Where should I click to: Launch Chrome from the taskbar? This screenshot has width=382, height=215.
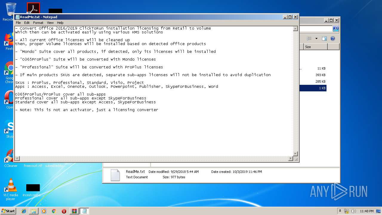click(54, 211)
